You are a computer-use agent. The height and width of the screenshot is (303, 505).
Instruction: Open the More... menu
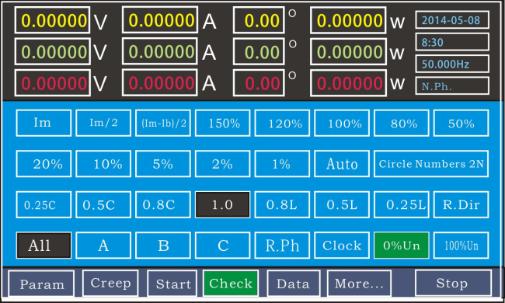[359, 284]
